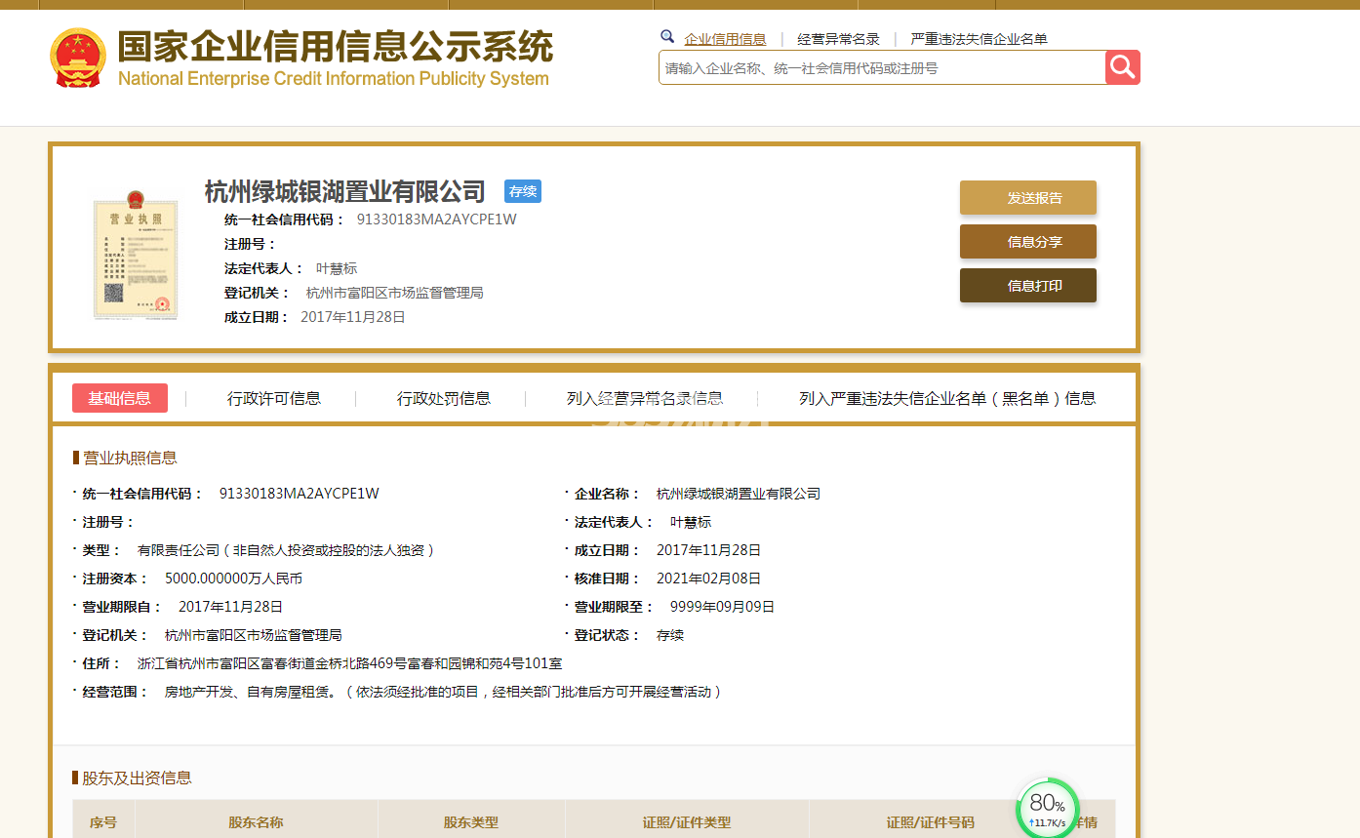Screen dimensions: 1360x838
Task: Click the license info legal representative 叶慧标
Action: click(691, 522)
